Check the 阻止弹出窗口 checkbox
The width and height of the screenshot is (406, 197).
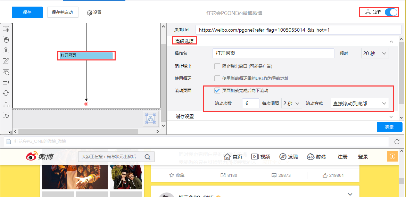pos(217,66)
